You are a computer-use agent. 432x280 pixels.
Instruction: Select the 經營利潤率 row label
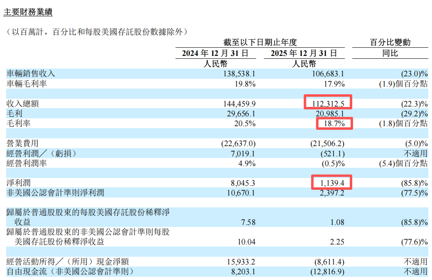[27, 163]
